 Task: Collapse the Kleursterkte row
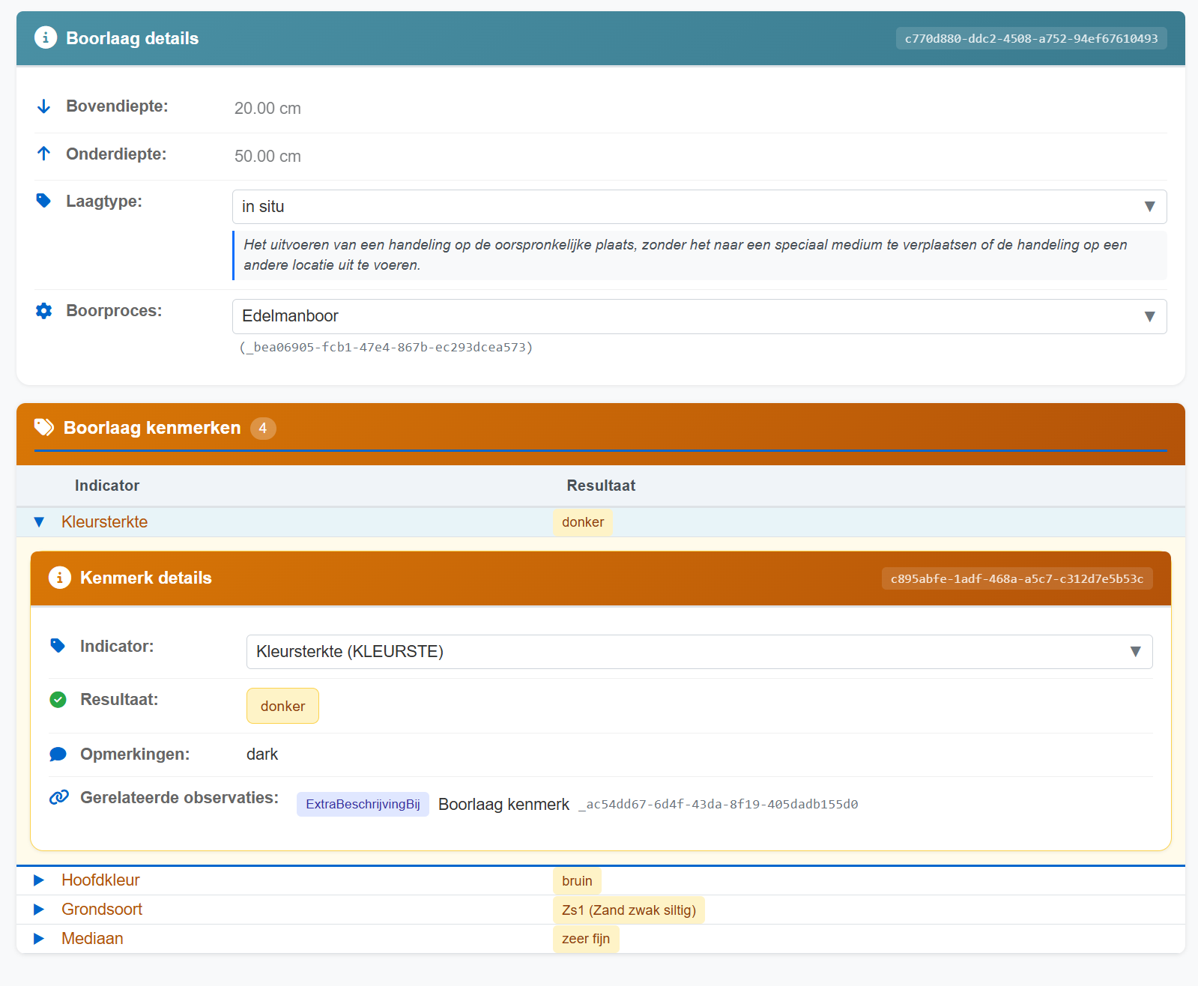tap(40, 522)
